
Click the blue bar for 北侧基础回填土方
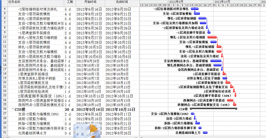point(205,133)
